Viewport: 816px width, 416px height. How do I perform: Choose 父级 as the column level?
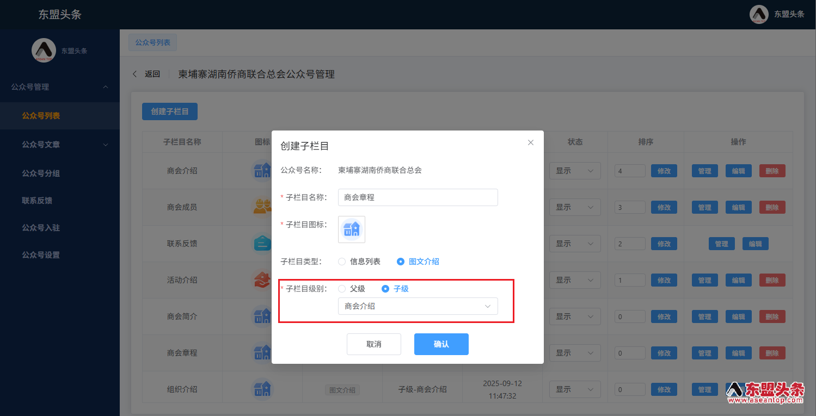tap(352, 289)
